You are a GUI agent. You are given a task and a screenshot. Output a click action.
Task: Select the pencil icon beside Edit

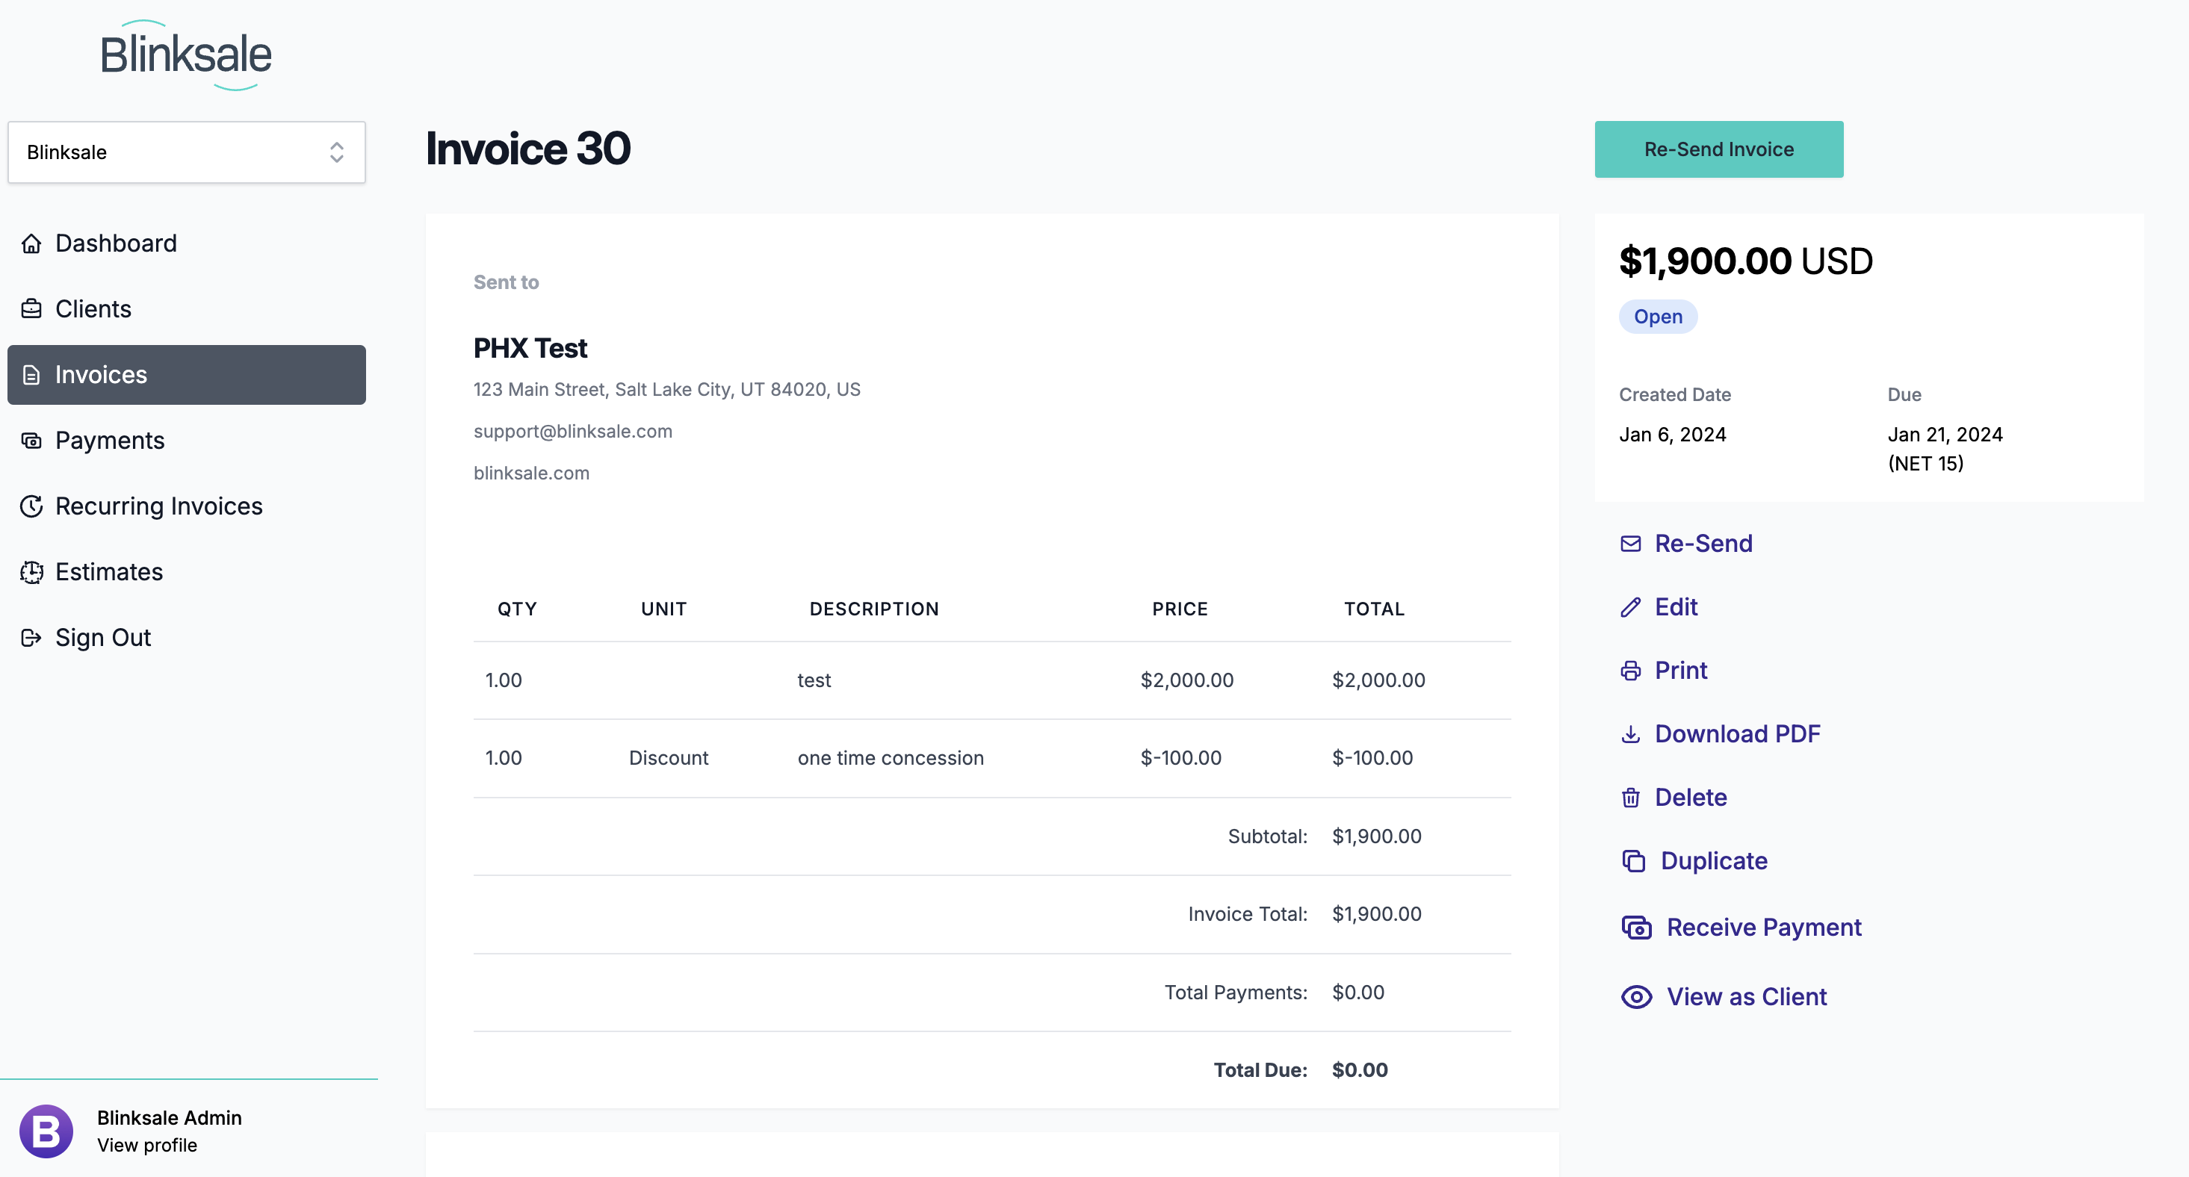[x=1632, y=606]
